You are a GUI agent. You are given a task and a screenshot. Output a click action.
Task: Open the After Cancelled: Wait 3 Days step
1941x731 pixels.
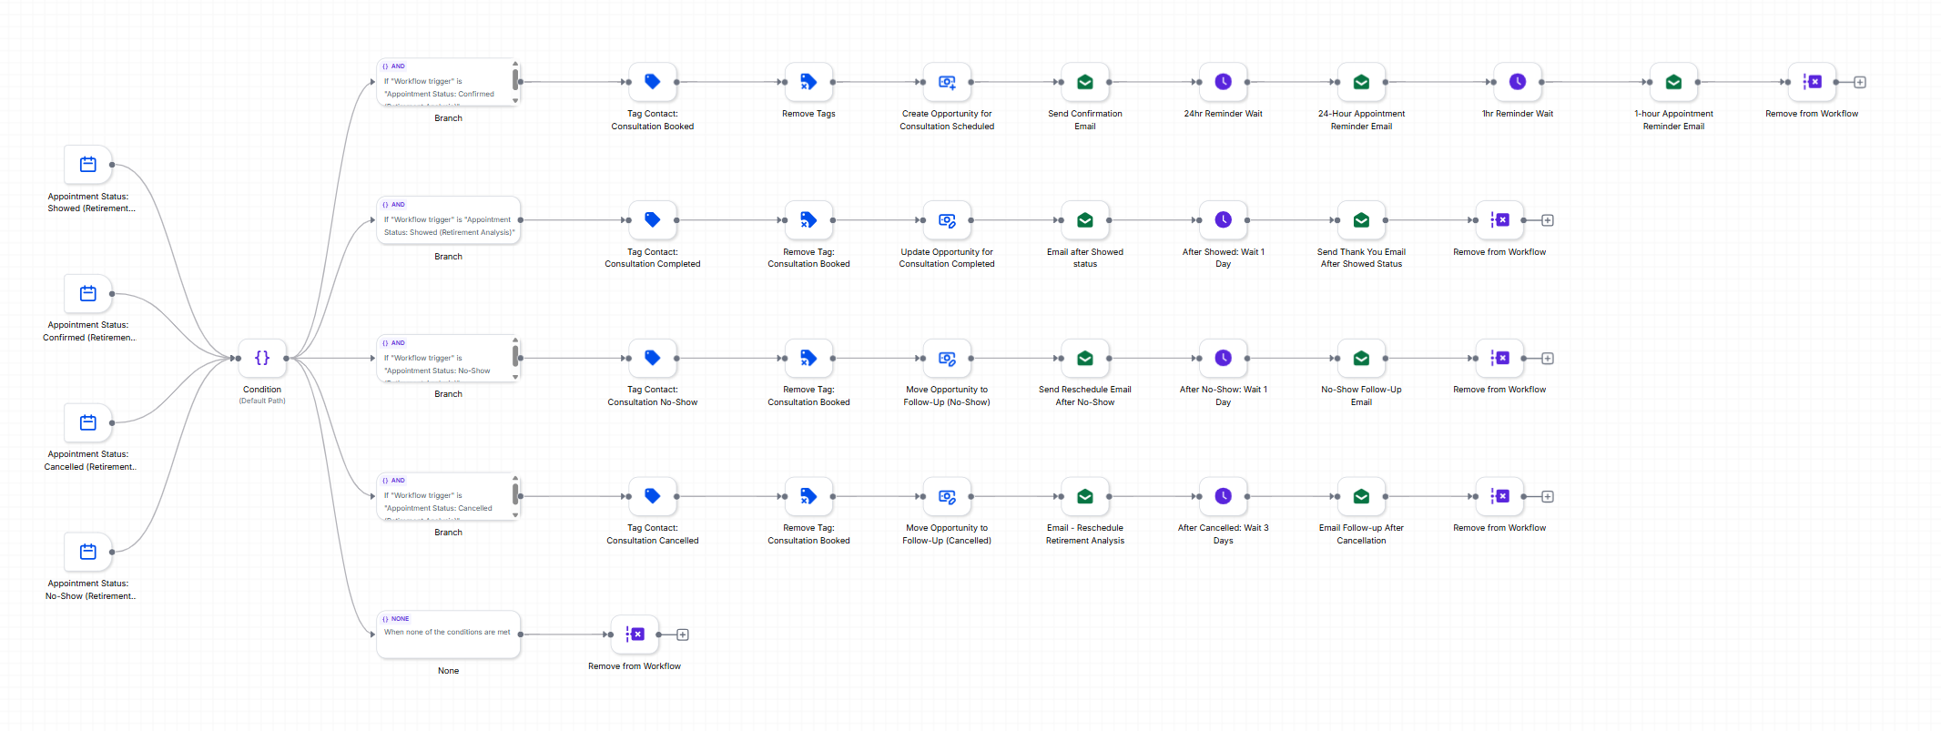click(x=1224, y=496)
